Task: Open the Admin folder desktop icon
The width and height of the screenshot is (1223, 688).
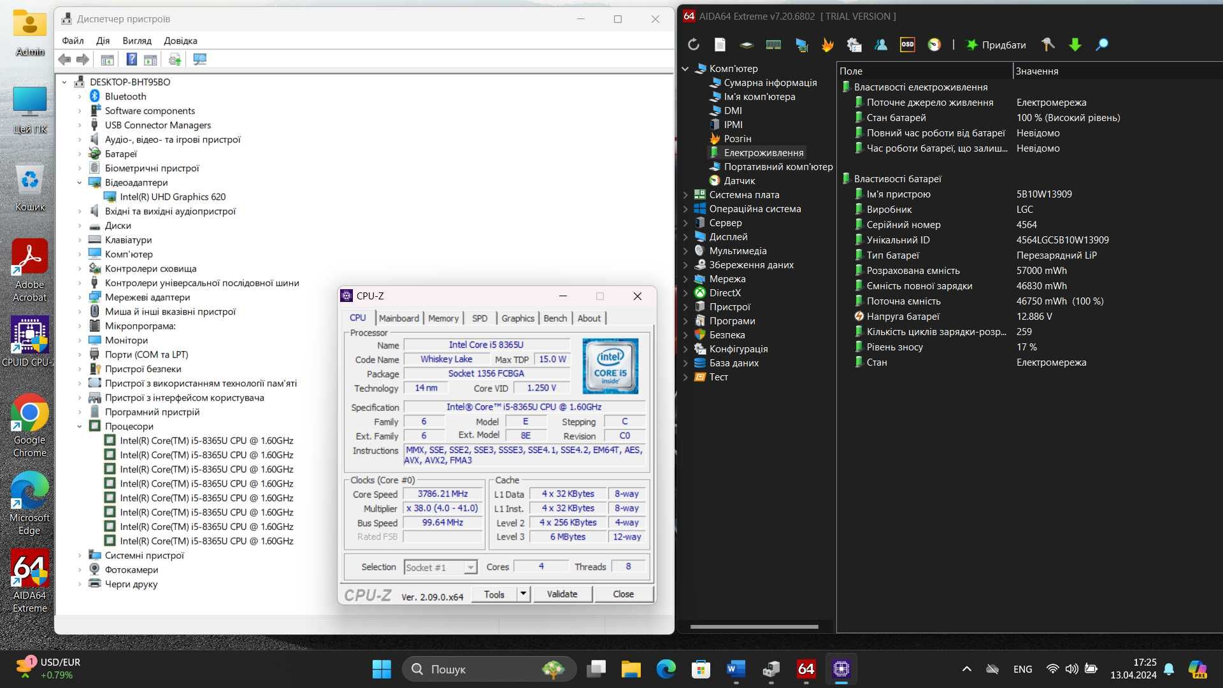Action: point(30,33)
